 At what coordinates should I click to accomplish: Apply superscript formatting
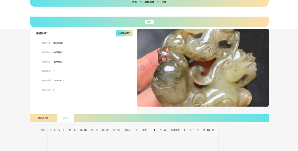tap(107, 130)
